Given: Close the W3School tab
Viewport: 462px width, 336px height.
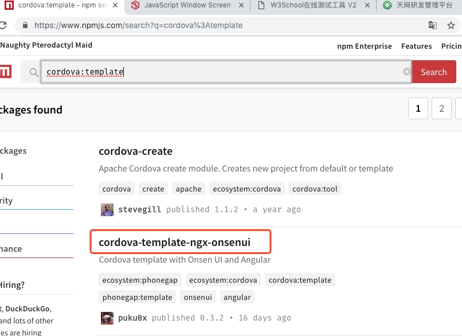Looking at the screenshot, I should coord(367,5).
